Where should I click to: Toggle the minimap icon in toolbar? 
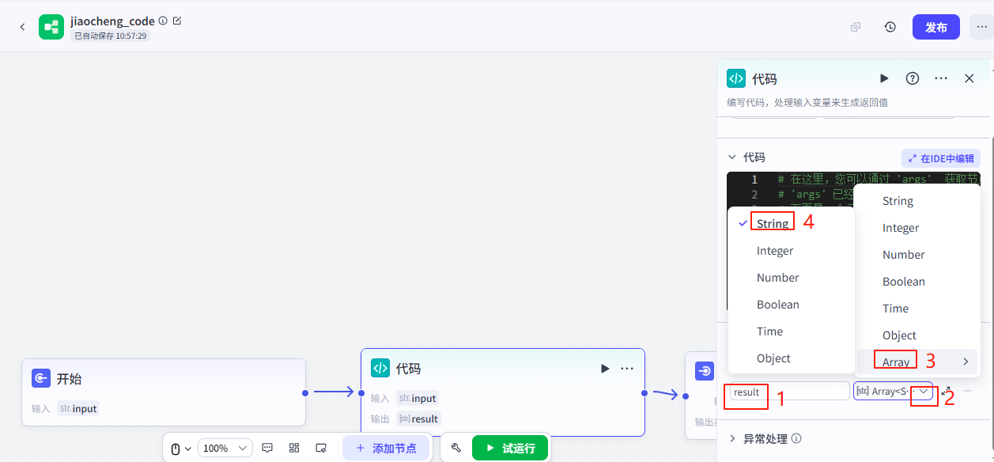point(321,448)
